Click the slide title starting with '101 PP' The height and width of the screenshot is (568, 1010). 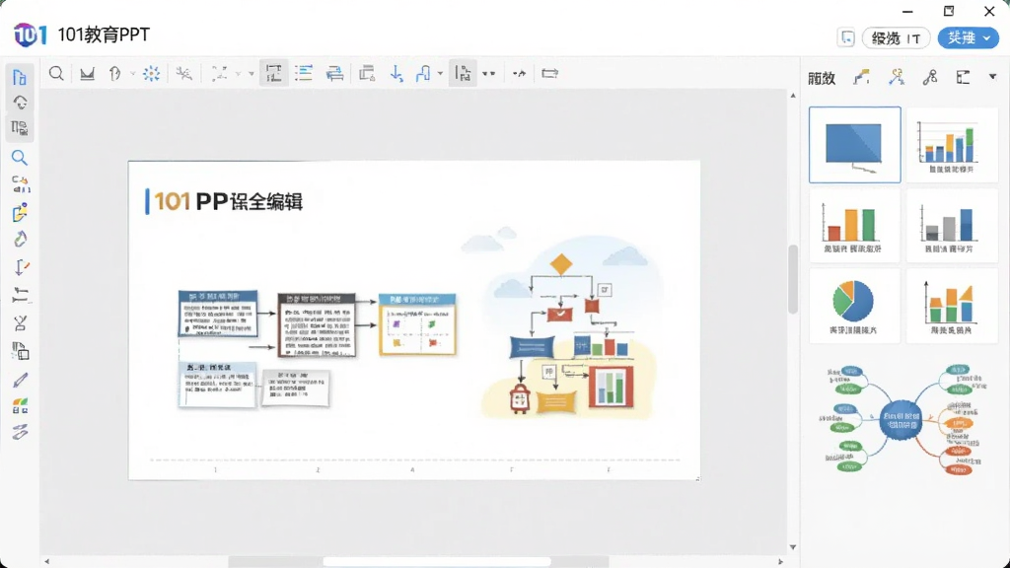[229, 201]
